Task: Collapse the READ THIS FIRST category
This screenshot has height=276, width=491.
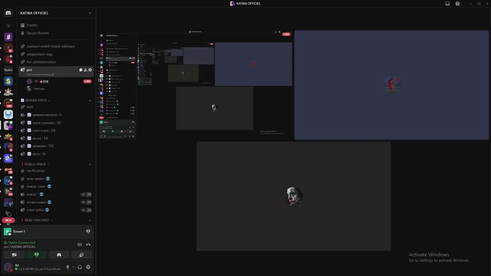Action: point(37,220)
